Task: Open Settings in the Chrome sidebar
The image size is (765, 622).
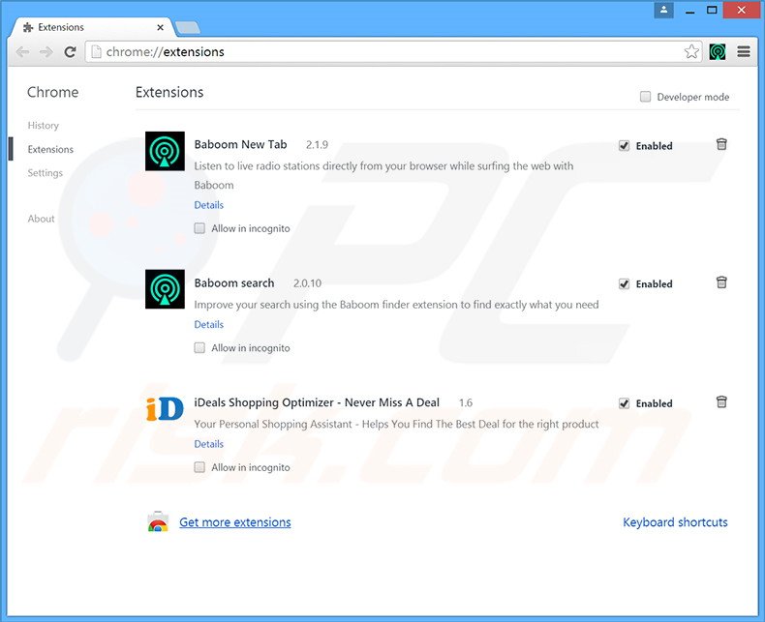Action: 46,172
